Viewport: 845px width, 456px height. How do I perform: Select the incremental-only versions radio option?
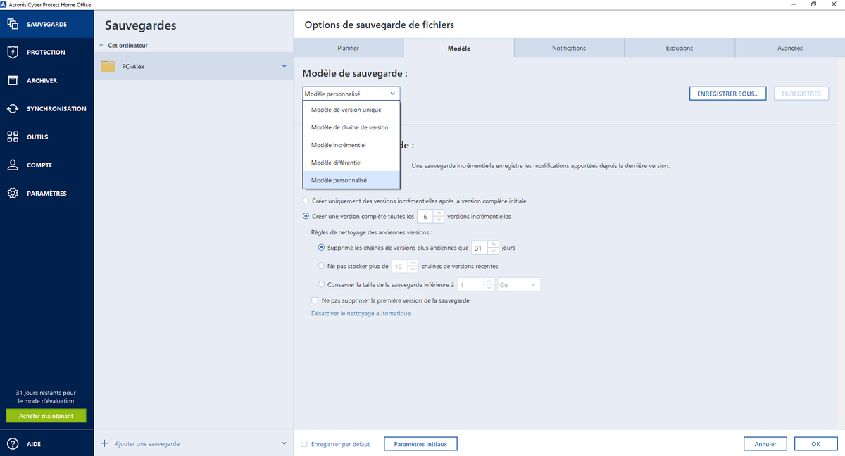tap(306, 201)
